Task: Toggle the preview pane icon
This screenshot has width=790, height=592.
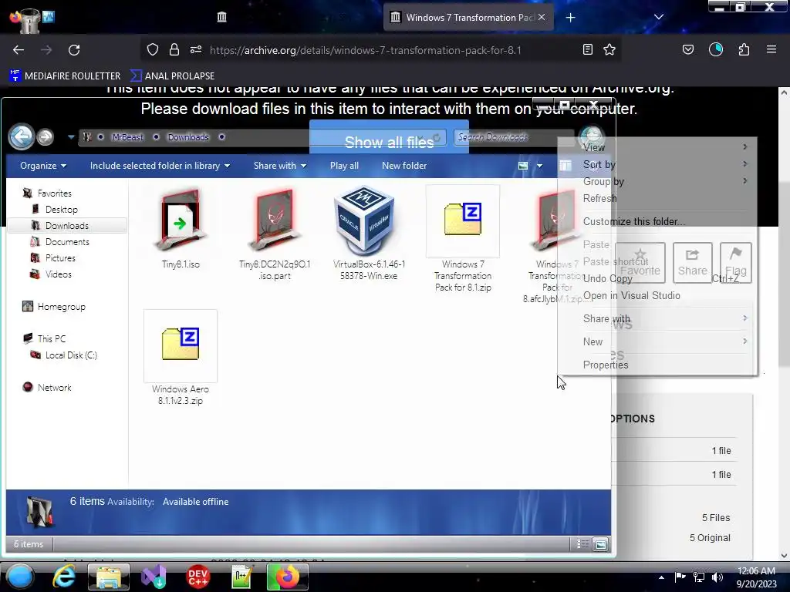Action: coord(565,166)
